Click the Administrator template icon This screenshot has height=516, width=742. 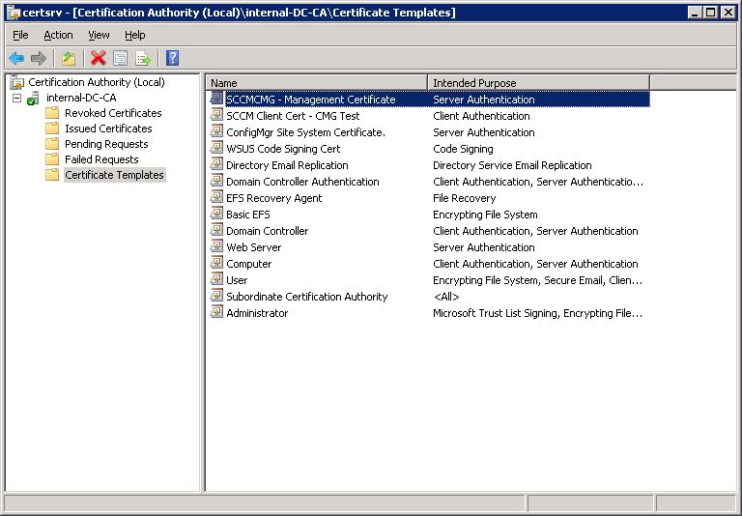click(216, 312)
